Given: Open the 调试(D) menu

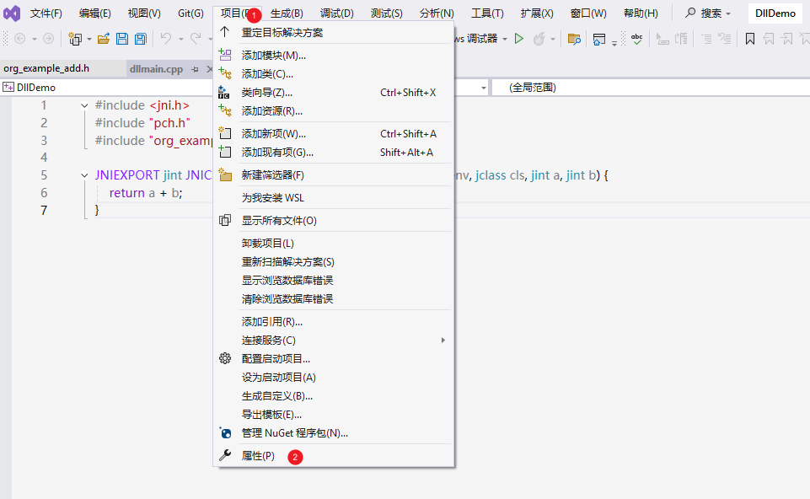Looking at the screenshot, I should tap(337, 13).
